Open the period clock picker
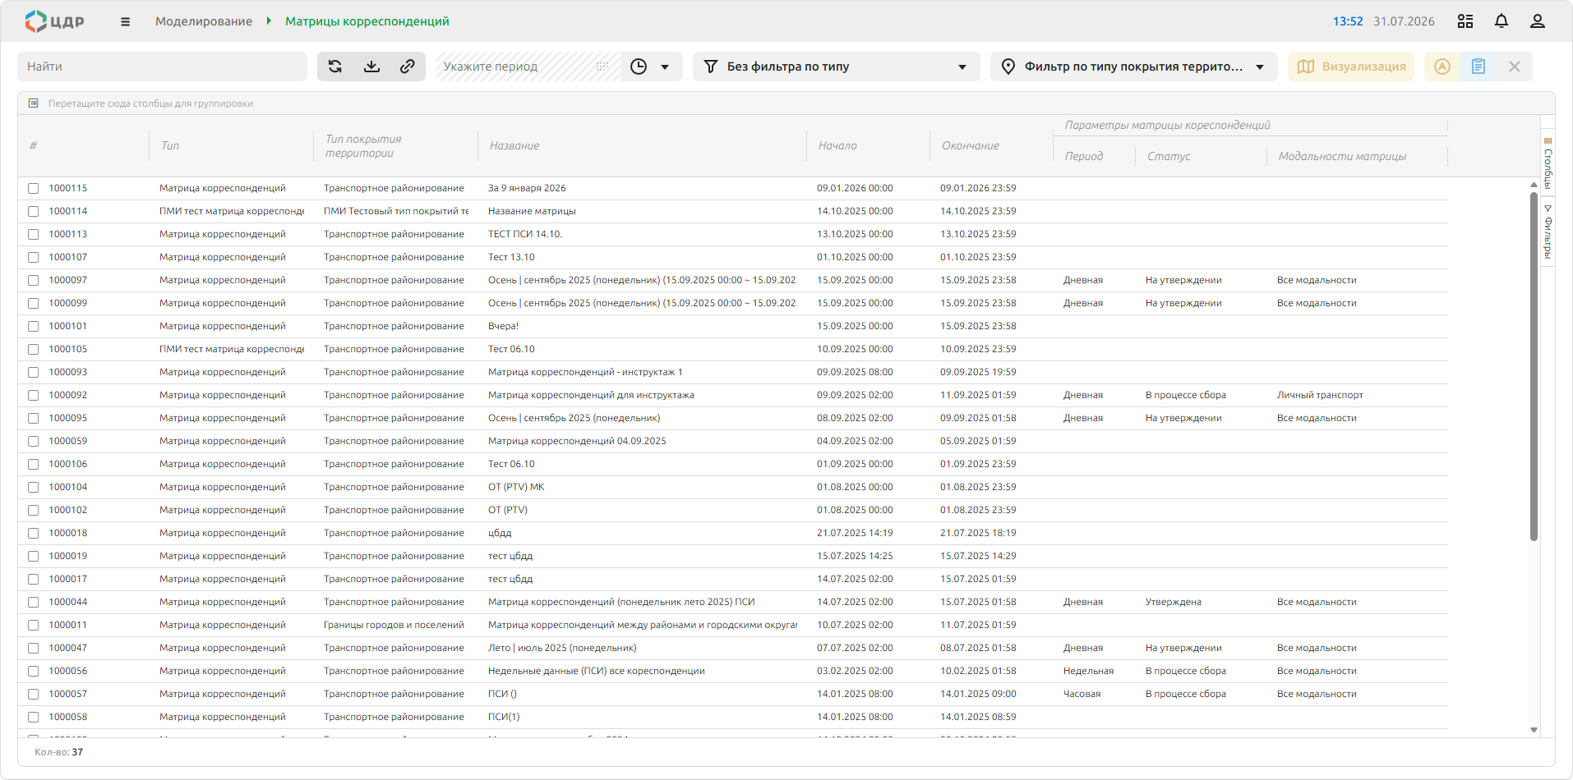This screenshot has height=780, width=1573. (639, 67)
